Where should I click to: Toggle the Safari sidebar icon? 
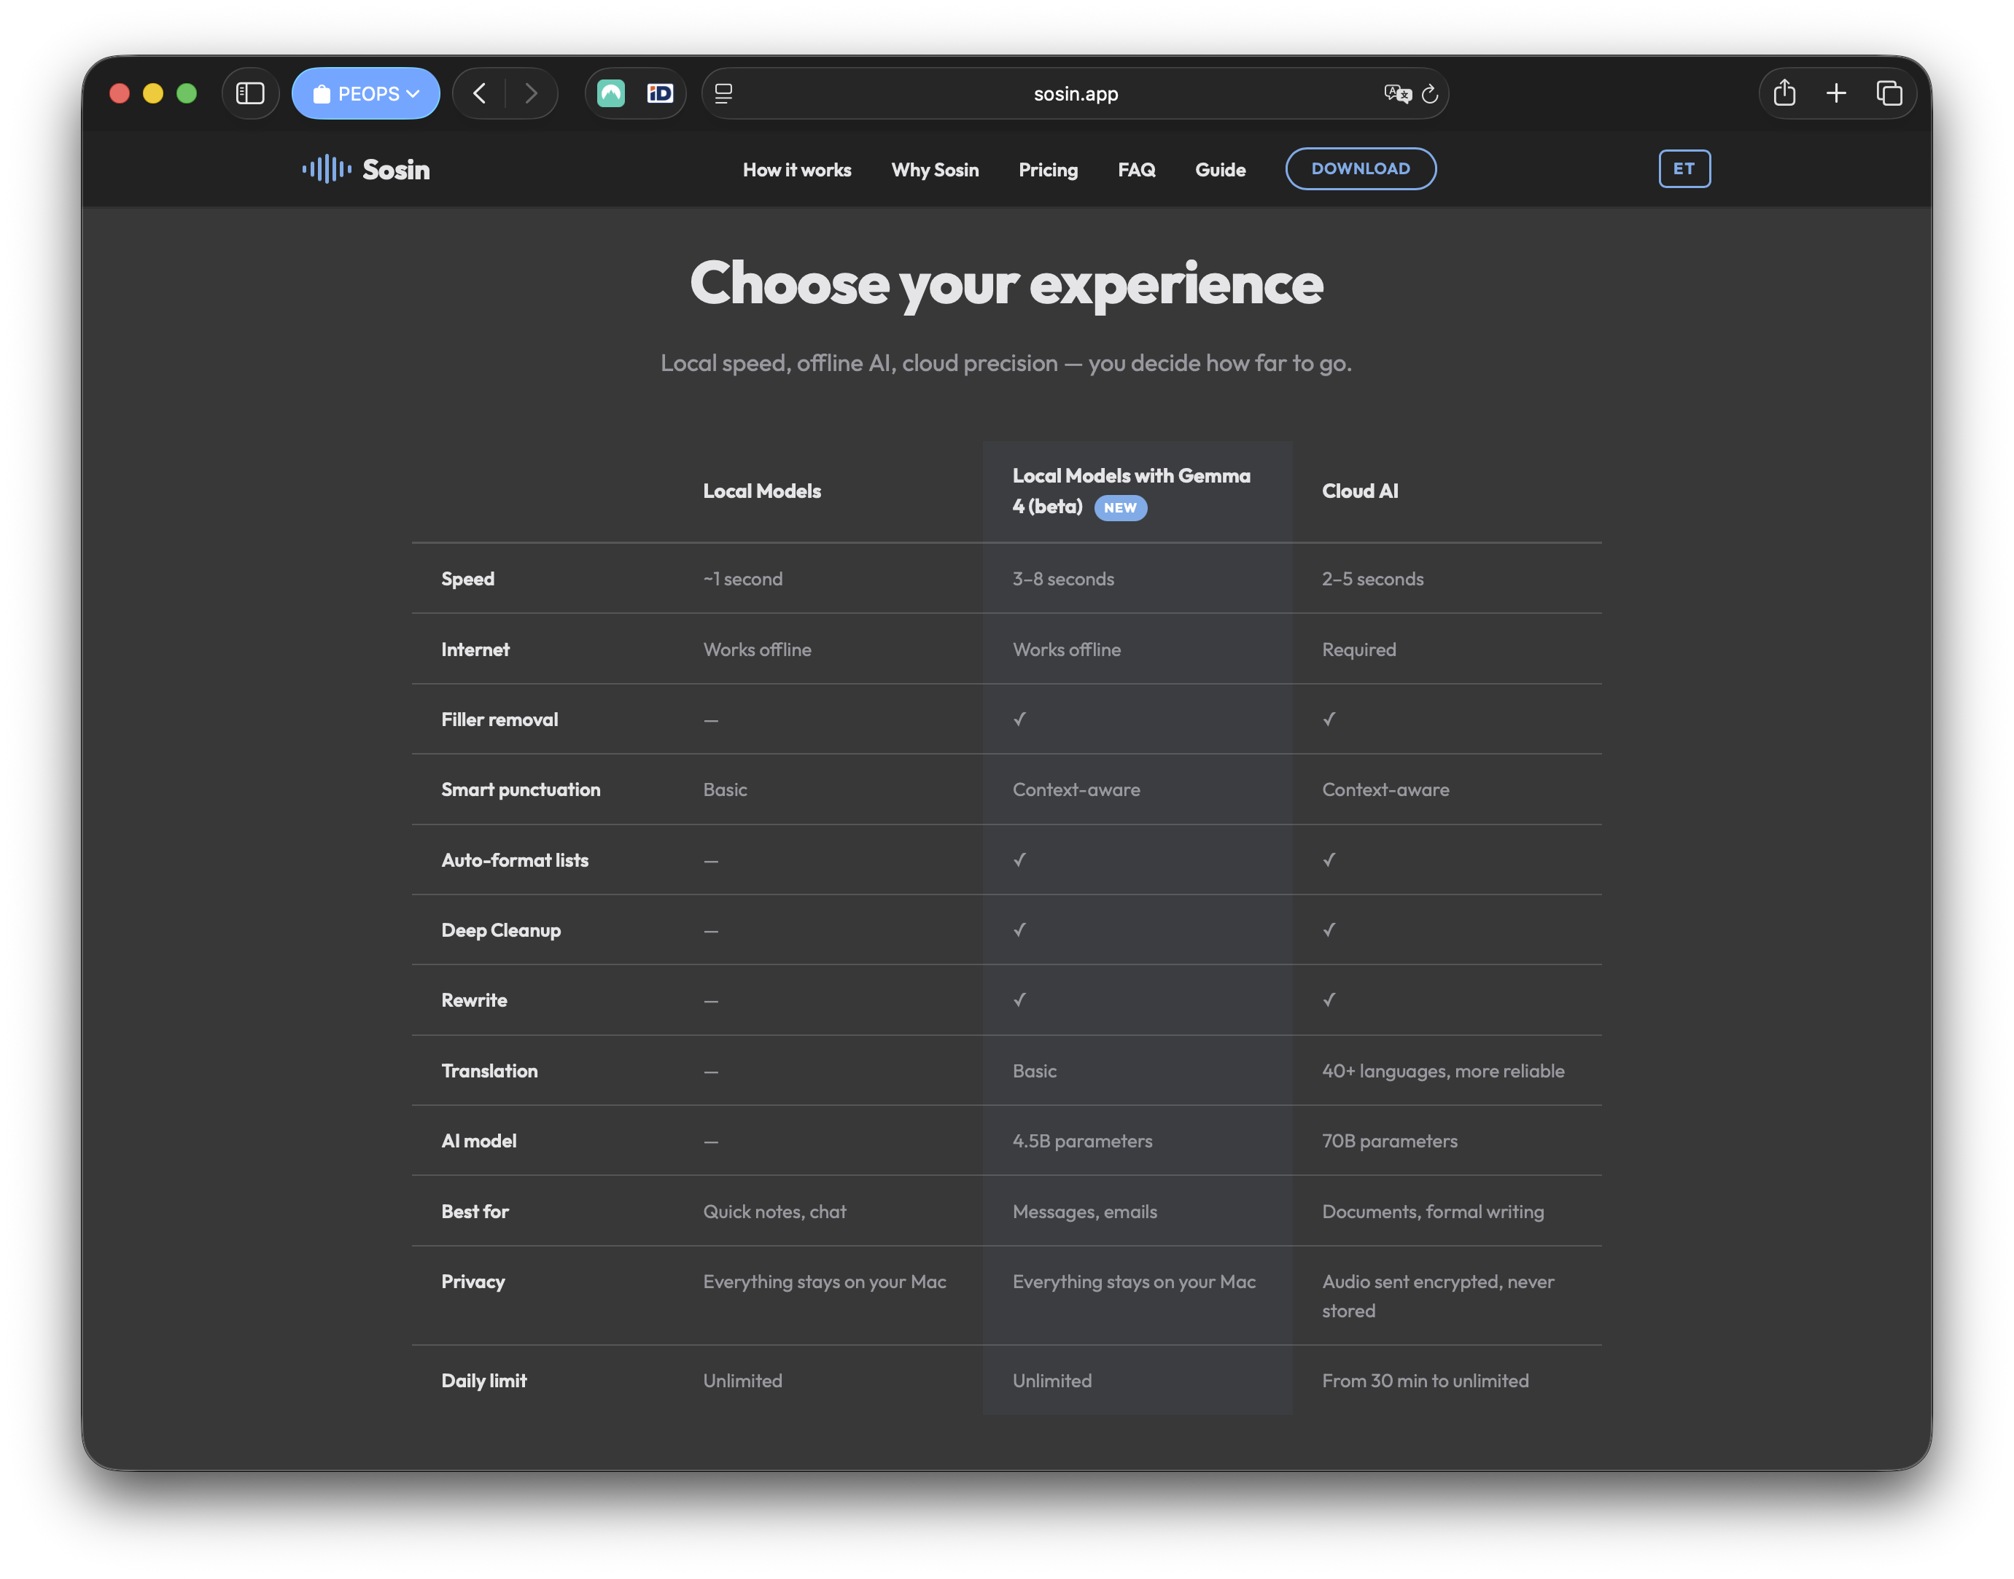(x=251, y=93)
